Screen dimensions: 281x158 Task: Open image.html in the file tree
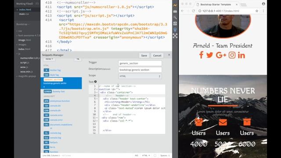point(25,40)
